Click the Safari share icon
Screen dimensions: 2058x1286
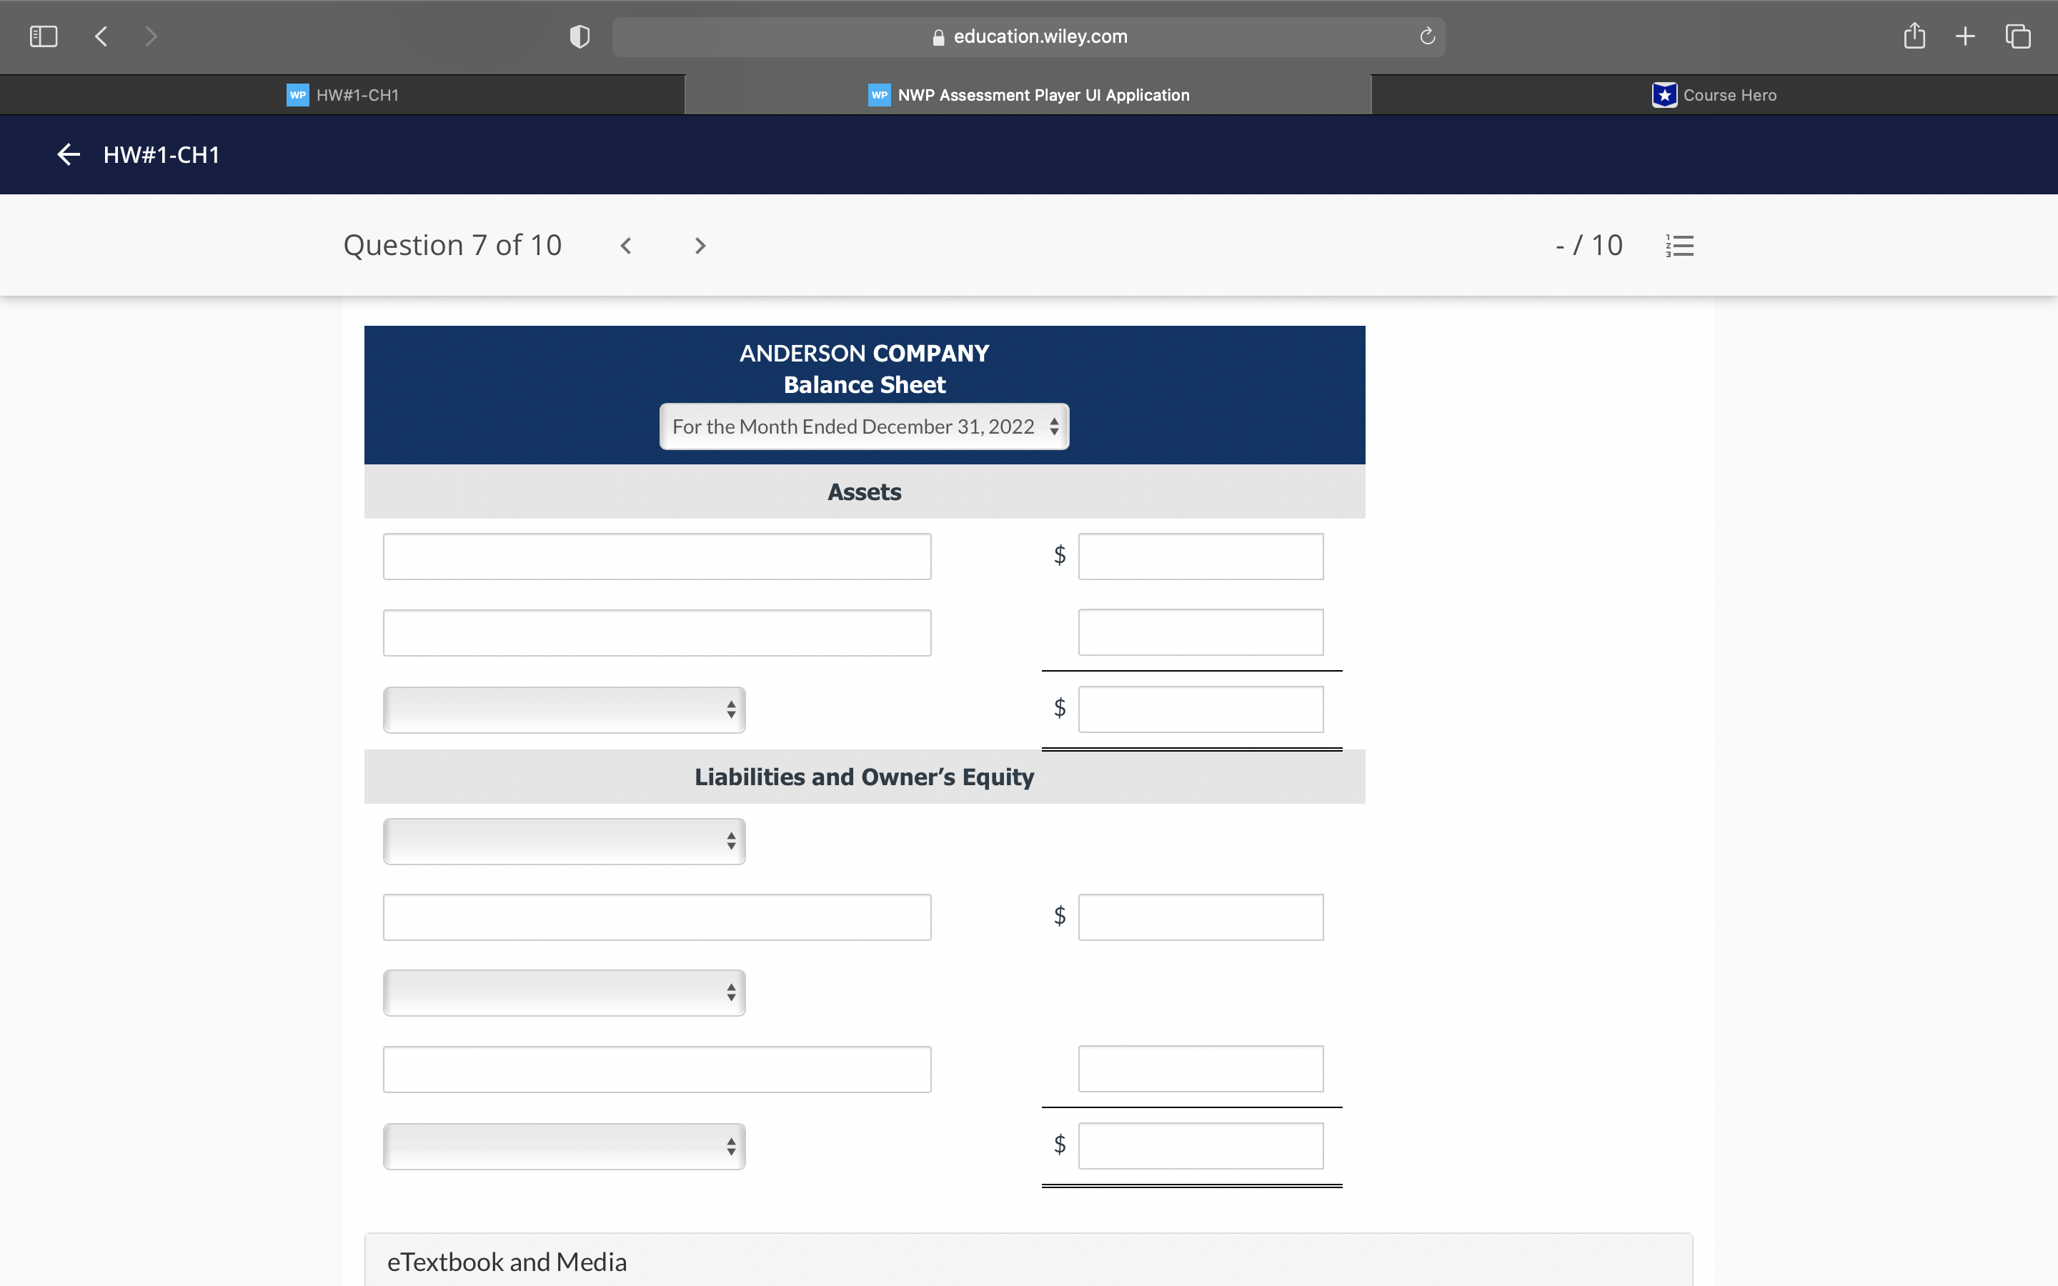tap(1914, 36)
